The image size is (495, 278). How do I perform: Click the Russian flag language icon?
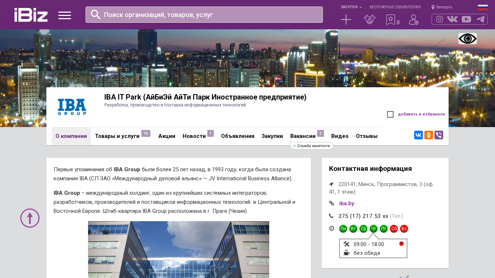(483, 7)
